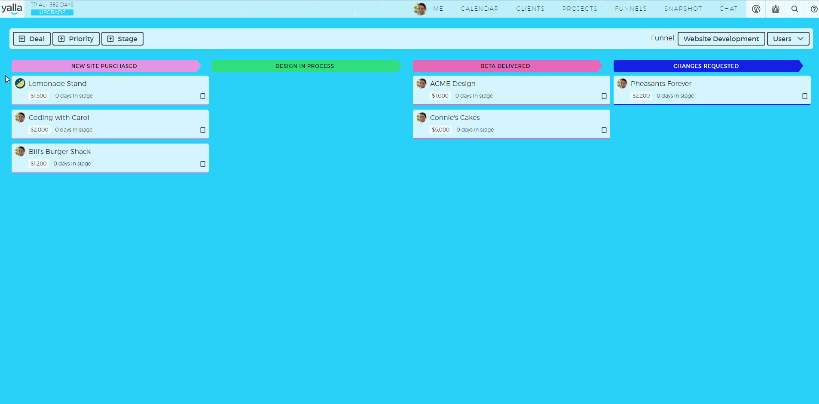Open the FUNNELS menu
The height and width of the screenshot is (404, 819).
point(630,9)
